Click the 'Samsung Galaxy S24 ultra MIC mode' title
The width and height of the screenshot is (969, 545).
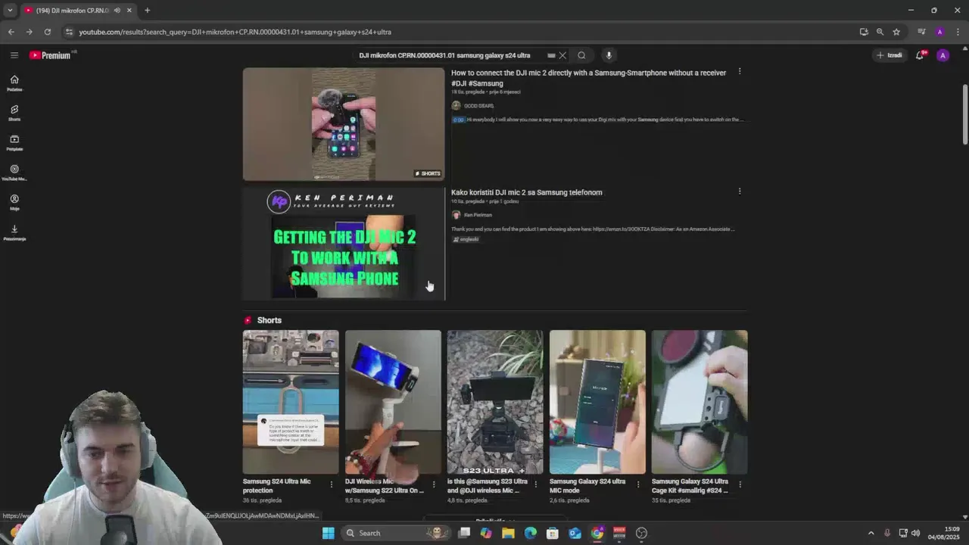[x=587, y=486]
